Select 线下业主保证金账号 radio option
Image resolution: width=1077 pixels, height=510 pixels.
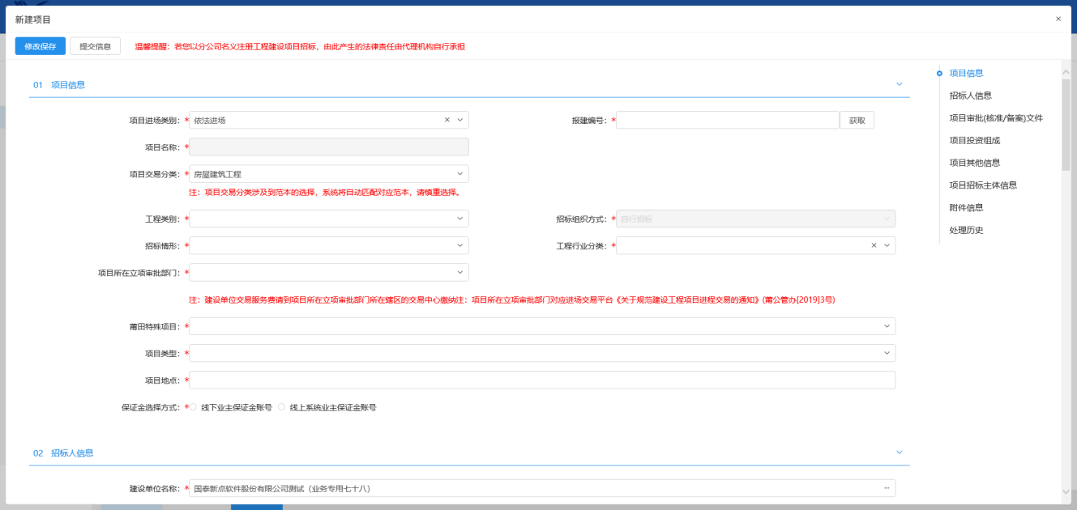pos(193,407)
